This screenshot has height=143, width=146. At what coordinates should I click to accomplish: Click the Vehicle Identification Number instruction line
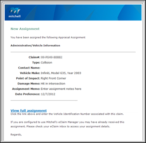[x=67, y=114]
